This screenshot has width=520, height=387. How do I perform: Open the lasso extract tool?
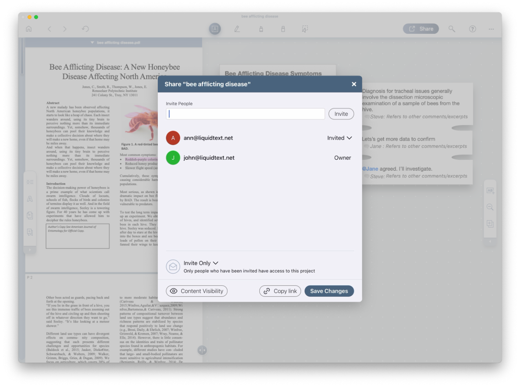tap(304, 29)
